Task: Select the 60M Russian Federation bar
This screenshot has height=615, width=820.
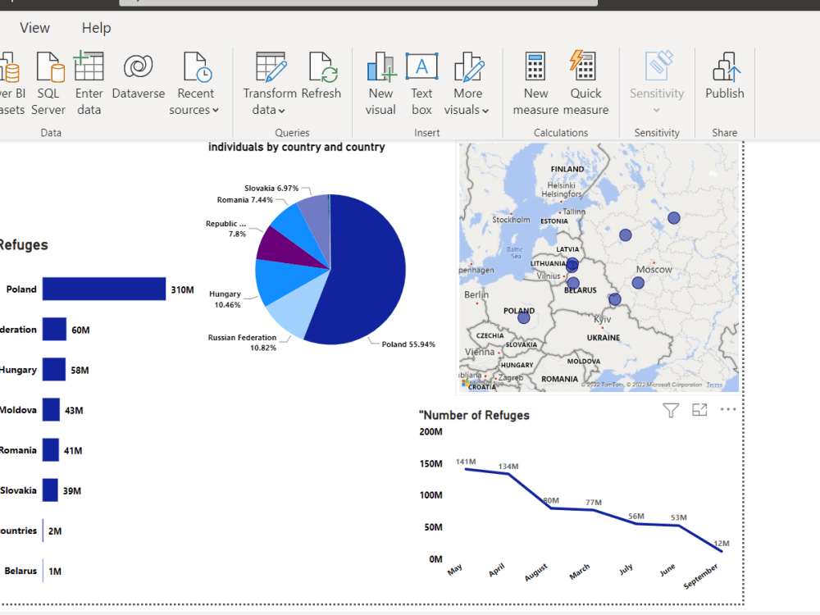Action: click(x=54, y=330)
